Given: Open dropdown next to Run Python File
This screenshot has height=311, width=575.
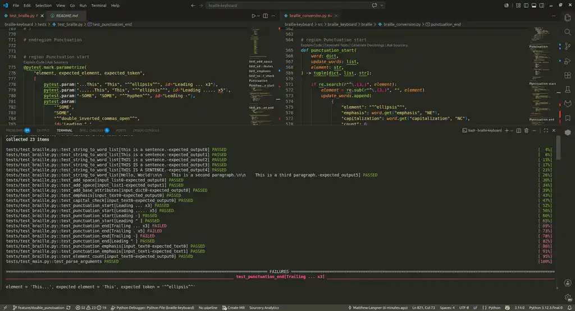Looking at the screenshot, I should (x=258, y=16).
